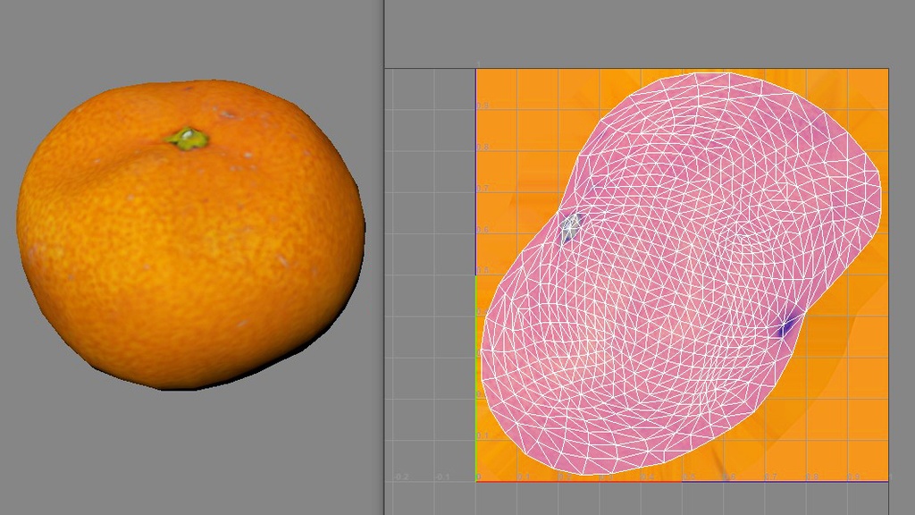The image size is (915, 515).
Task: Click the "-0.2" label on the horizontal axis
Action: click(x=401, y=477)
